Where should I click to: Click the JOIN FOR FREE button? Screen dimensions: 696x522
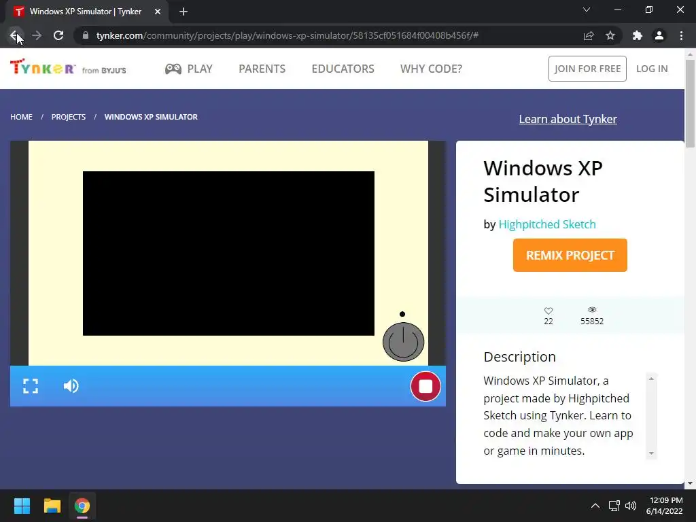587,69
